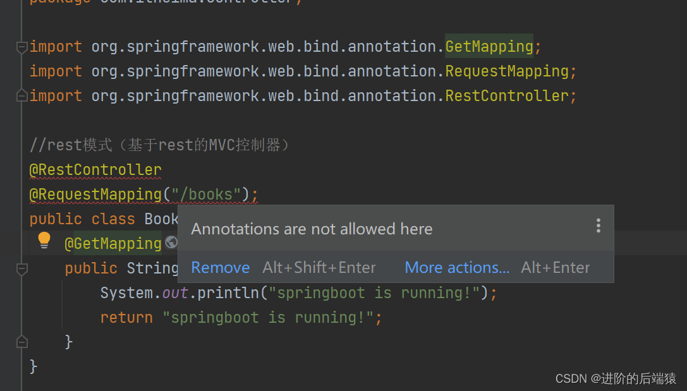Click the System.out field reference
The image size is (687, 391).
pyautogui.click(x=175, y=292)
